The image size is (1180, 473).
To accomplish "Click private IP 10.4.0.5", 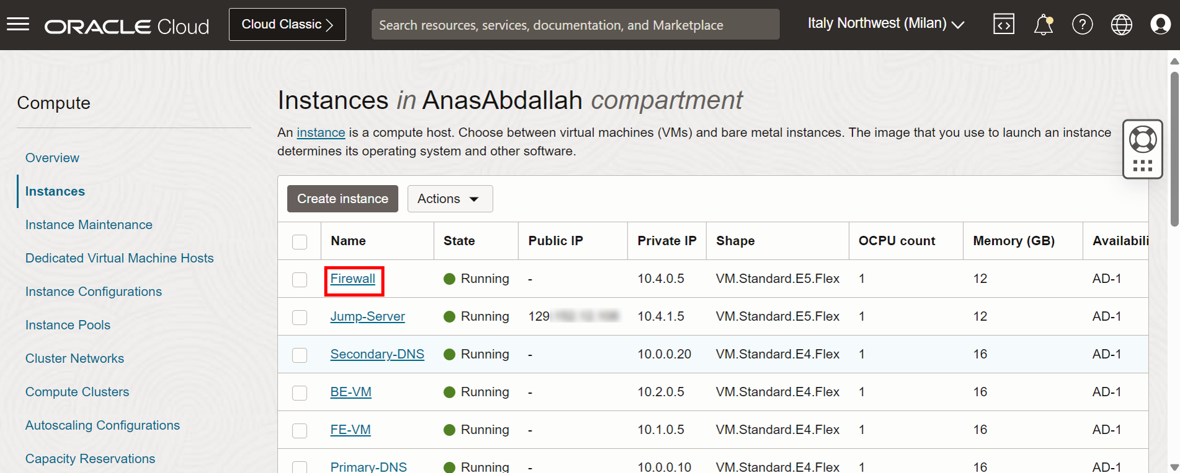I will tap(661, 279).
